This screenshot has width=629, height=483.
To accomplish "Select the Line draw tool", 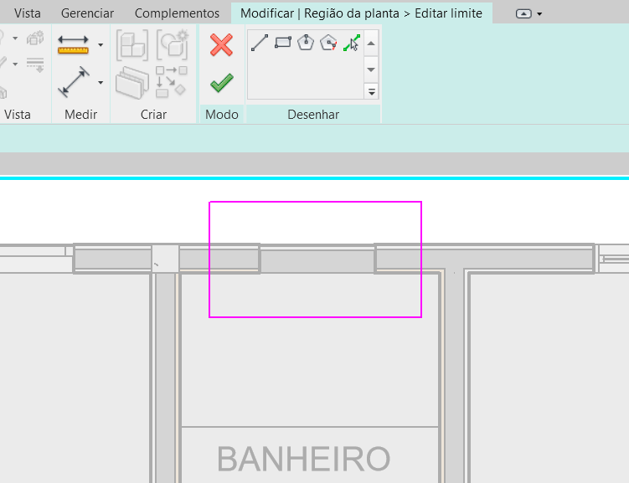I will 260,44.
